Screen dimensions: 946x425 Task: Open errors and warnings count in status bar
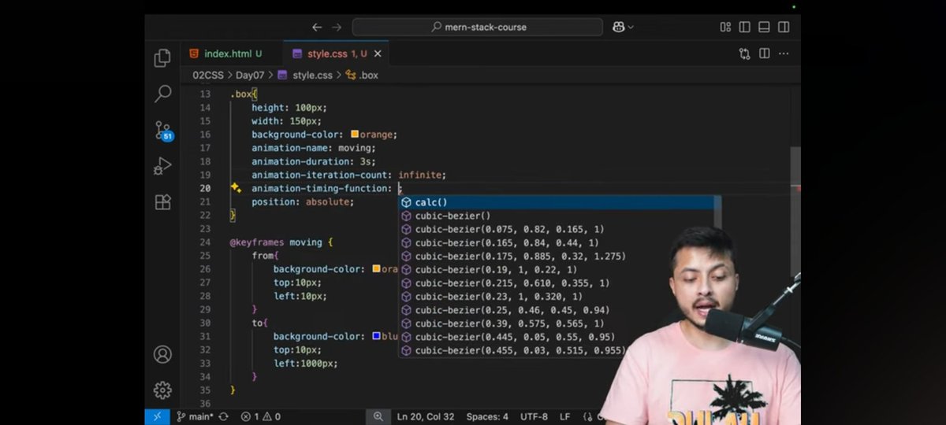(261, 416)
